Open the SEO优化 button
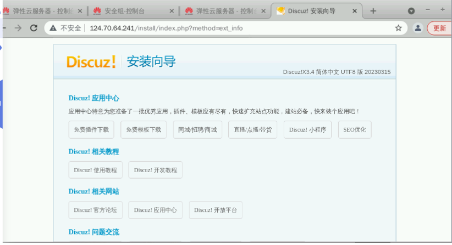 [x=355, y=130]
